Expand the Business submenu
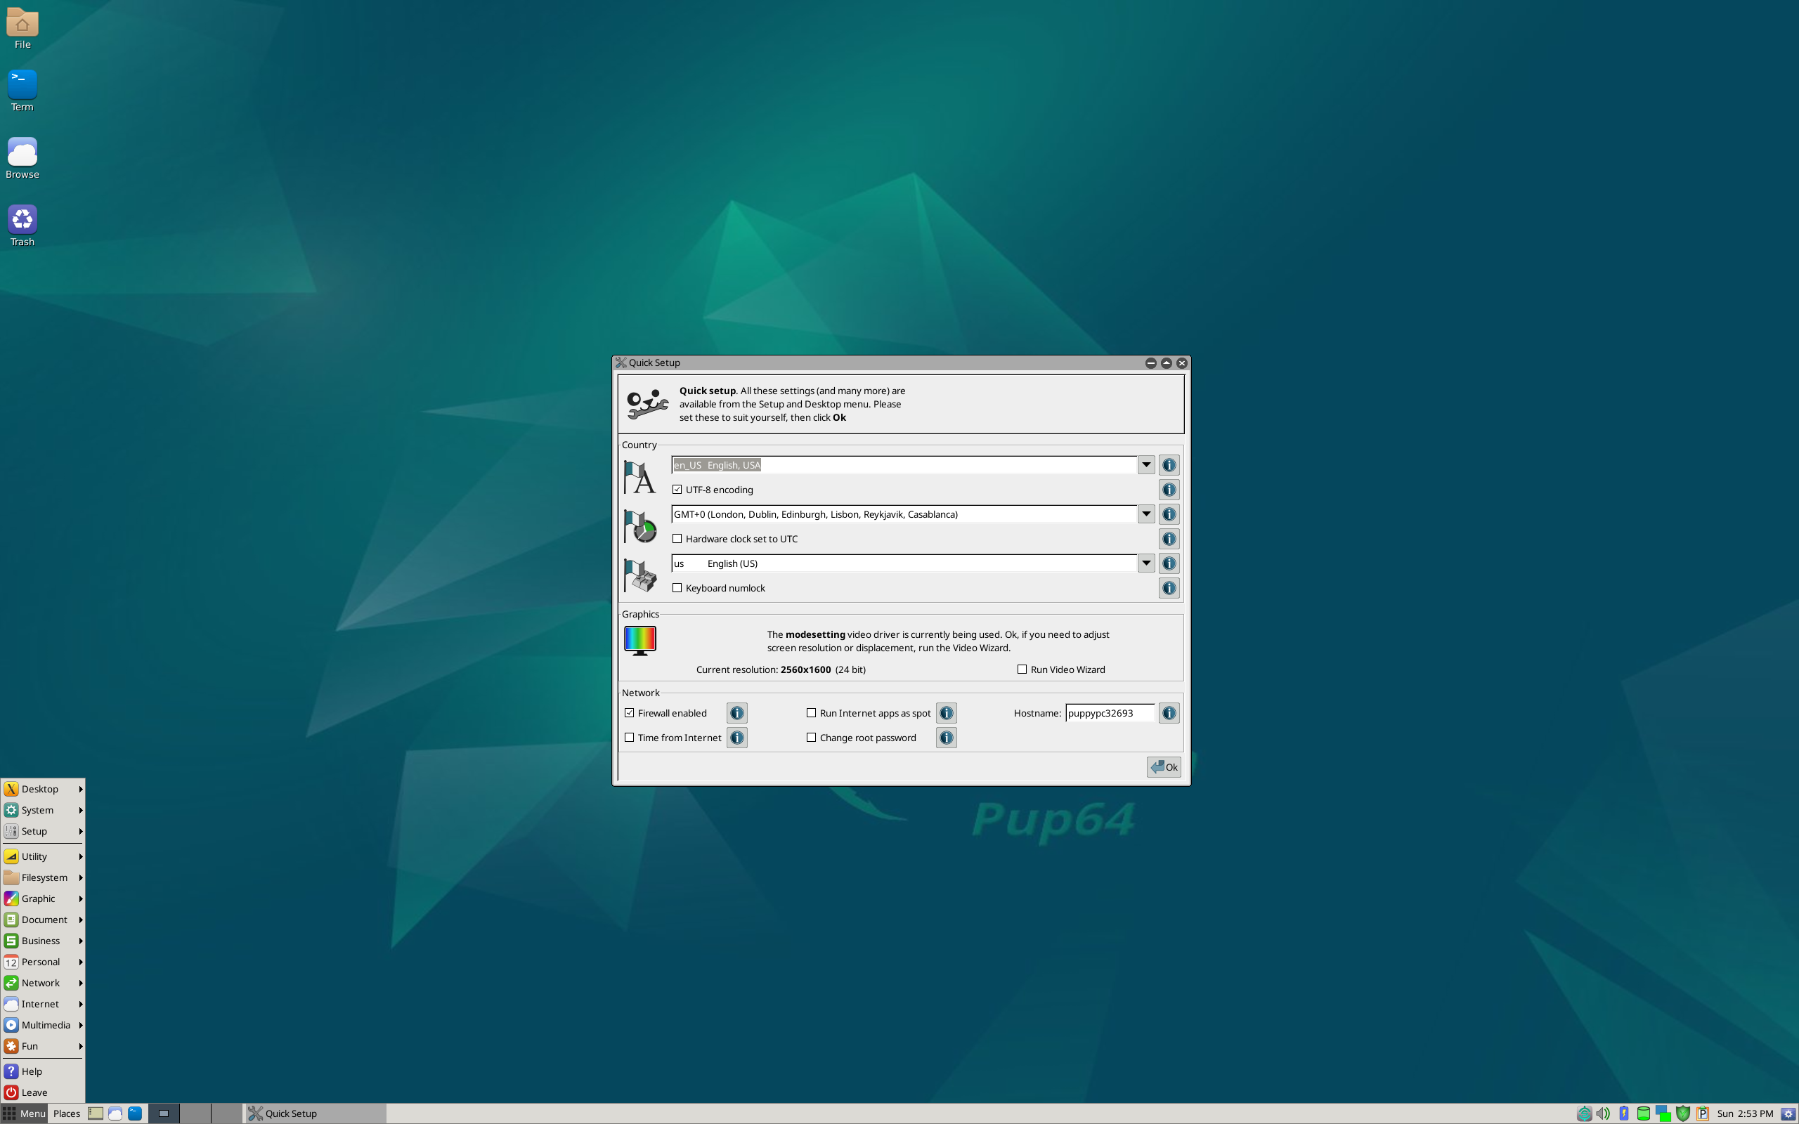This screenshot has height=1124, width=1799. [x=43, y=941]
